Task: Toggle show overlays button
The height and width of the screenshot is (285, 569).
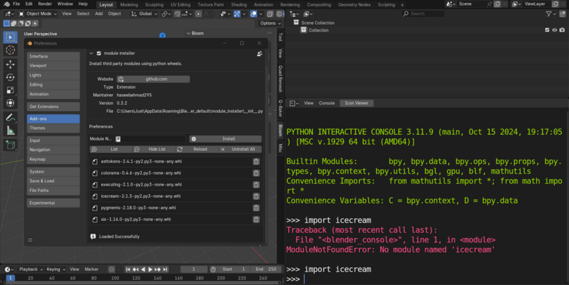Action: (253, 14)
